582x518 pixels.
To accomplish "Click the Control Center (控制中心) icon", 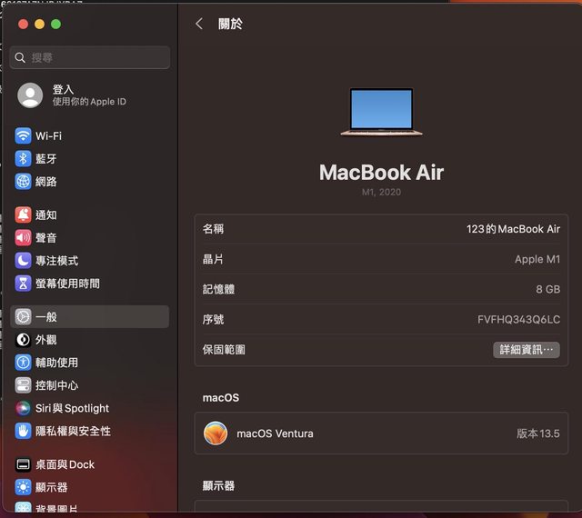I will coord(24,385).
